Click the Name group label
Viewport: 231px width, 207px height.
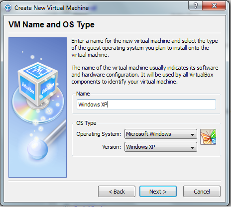(83, 94)
